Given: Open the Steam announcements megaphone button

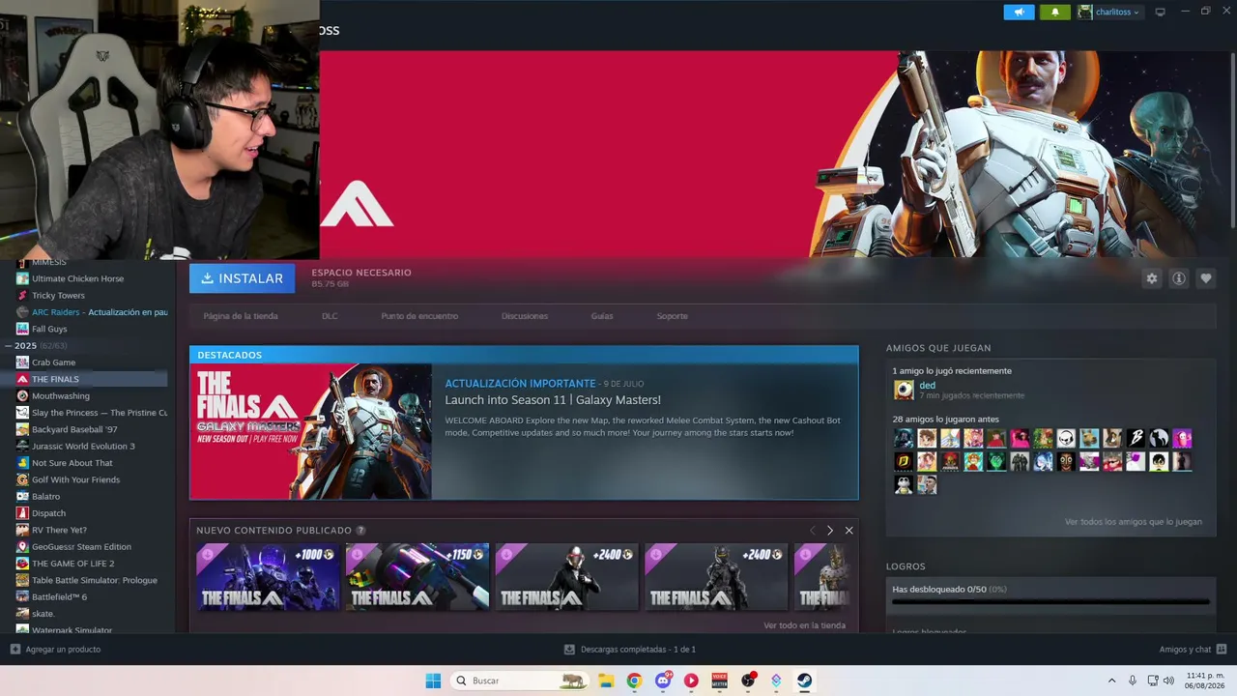Looking at the screenshot, I should 1019,12.
